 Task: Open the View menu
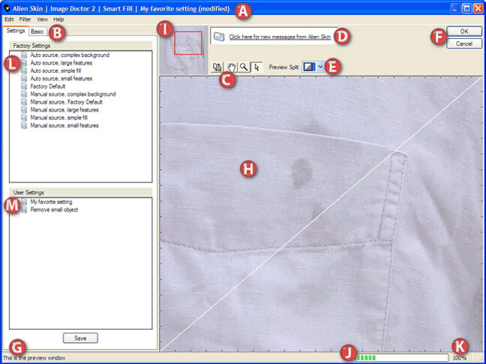tap(43, 20)
